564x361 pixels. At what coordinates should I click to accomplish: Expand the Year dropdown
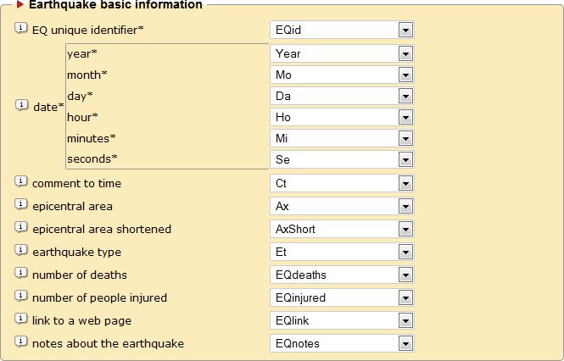(x=405, y=53)
